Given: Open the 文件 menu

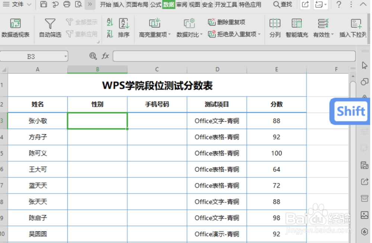Looking at the screenshot, I should 17,4.
